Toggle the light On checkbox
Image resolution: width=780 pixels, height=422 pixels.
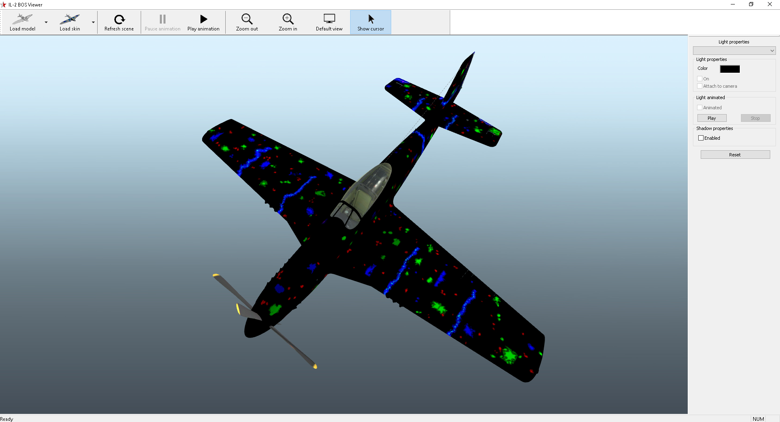(x=700, y=79)
